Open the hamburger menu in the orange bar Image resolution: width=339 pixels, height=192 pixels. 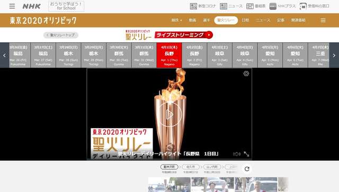pos(323,20)
